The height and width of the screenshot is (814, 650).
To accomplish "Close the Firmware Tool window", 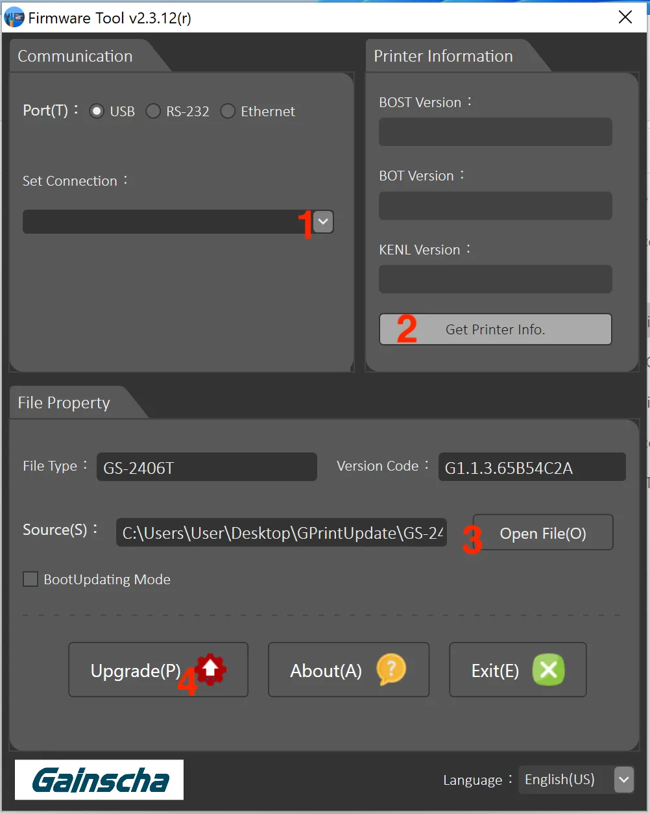I will tap(625, 18).
